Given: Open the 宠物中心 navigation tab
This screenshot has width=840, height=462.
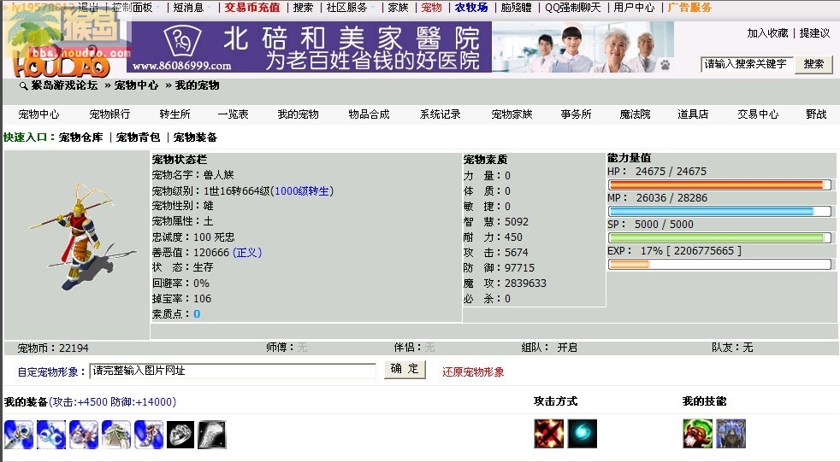Looking at the screenshot, I should coord(38,114).
